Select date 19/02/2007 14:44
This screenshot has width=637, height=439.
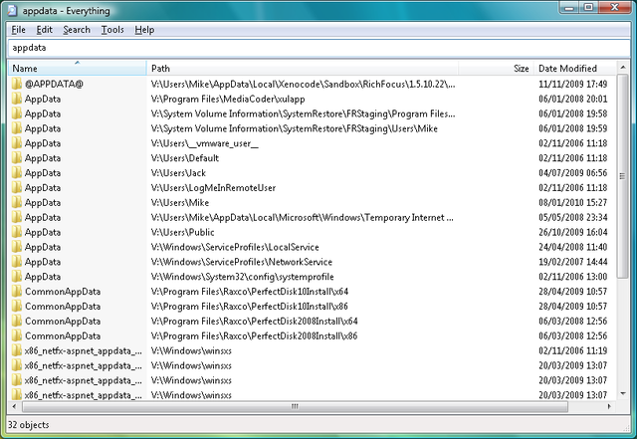pos(573,262)
